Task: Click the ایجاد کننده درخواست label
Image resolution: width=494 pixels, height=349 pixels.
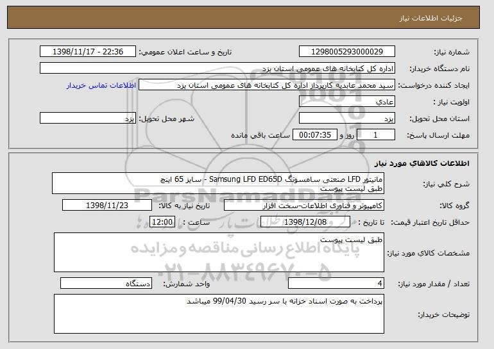Action: pos(434,85)
